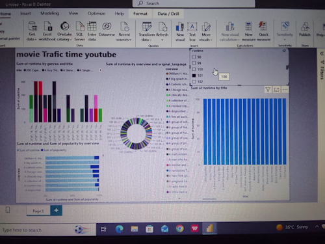The height and width of the screenshot is (244, 325).
Task: Add a new report page
Action: click(57, 210)
